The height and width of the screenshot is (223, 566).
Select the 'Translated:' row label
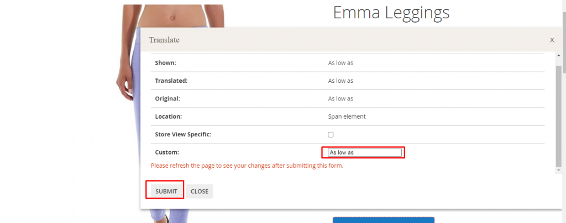(x=171, y=81)
